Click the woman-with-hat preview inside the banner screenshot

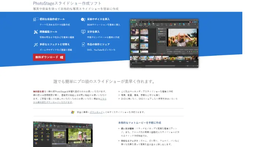point(181,39)
